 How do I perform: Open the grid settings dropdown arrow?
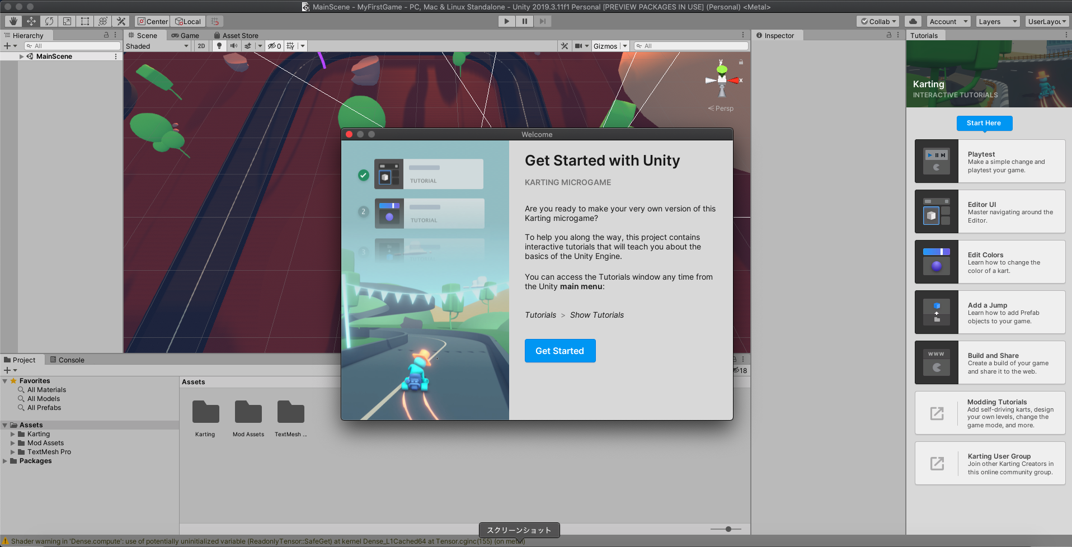tap(303, 46)
